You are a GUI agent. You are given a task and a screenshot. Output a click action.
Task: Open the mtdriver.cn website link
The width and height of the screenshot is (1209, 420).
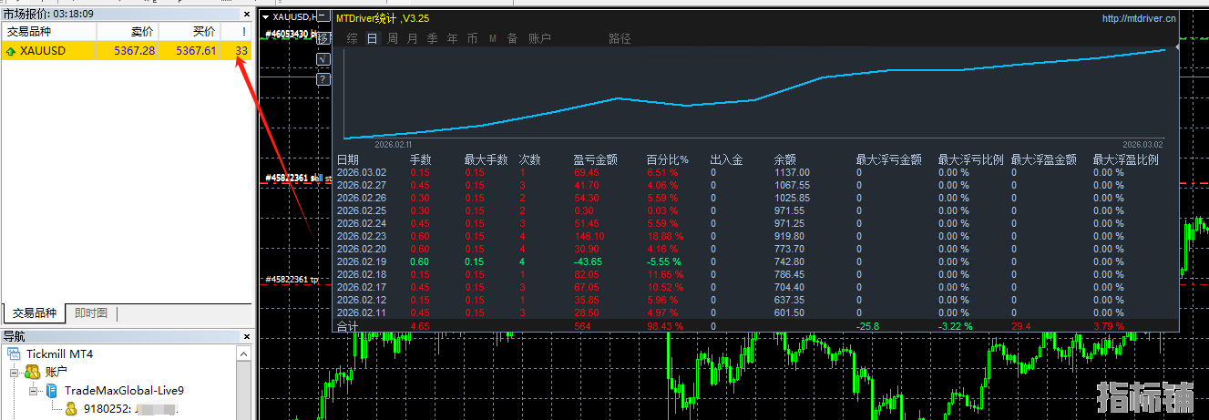click(x=1138, y=17)
